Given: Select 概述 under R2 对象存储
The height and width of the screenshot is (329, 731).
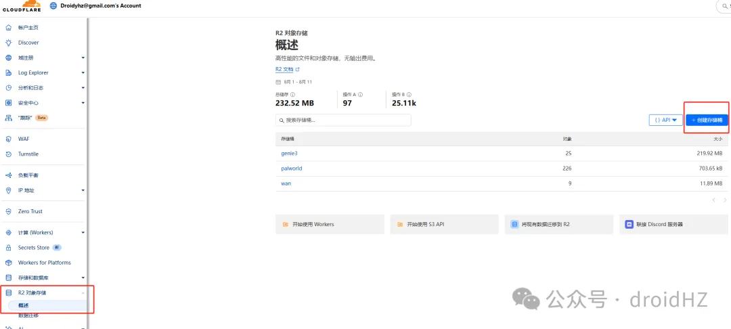Looking at the screenshot, I should point(24,305).
